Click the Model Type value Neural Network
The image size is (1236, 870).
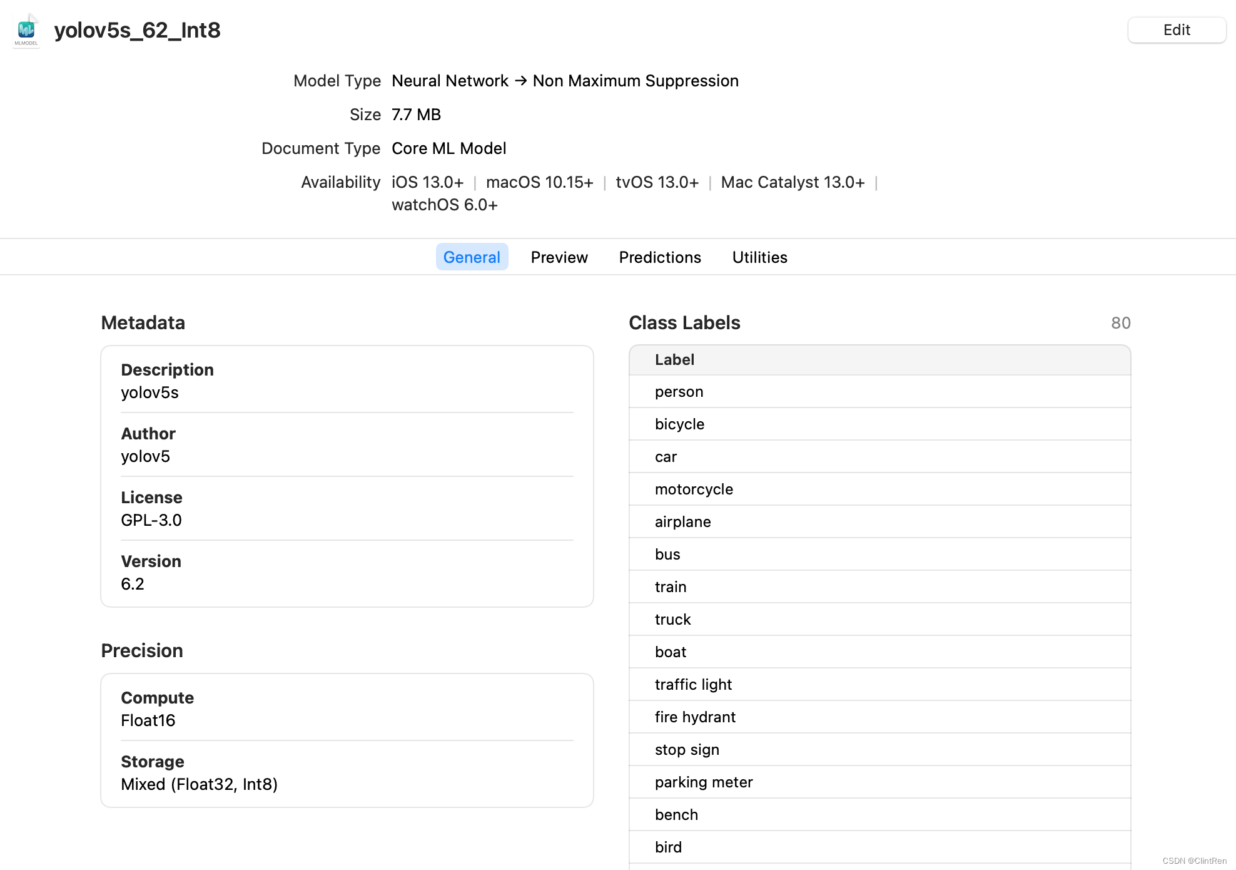pos(450,81)
